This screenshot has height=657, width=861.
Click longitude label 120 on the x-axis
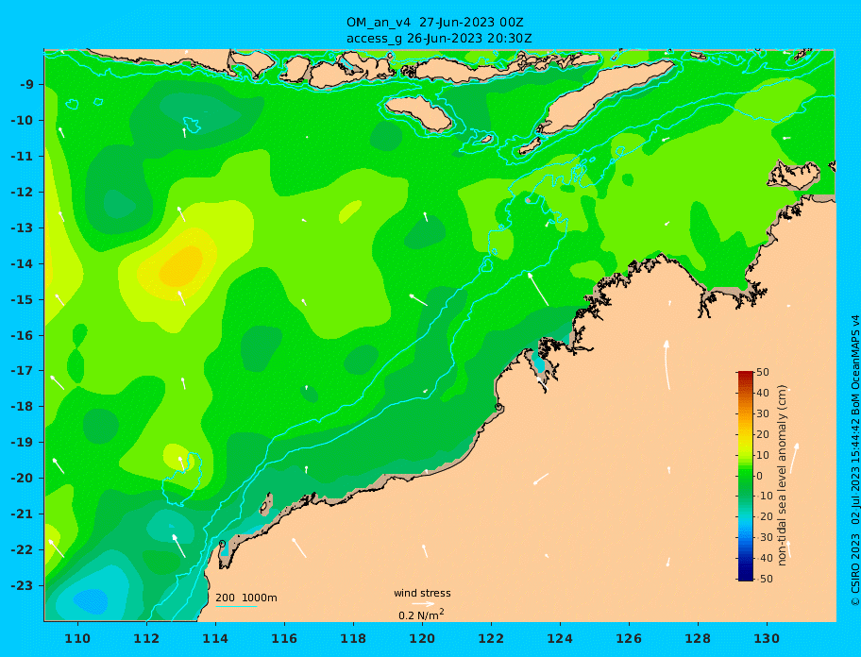(x=422, y=639)
